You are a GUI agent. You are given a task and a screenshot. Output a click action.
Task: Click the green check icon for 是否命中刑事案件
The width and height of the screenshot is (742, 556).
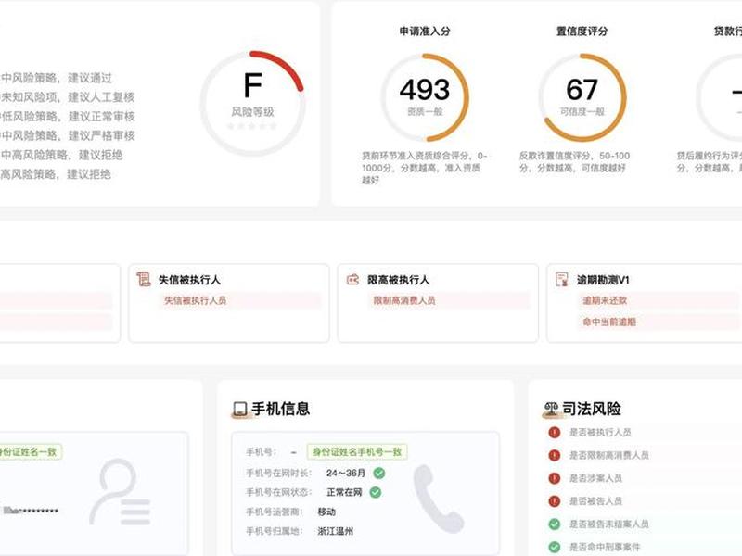coord(554,547)
